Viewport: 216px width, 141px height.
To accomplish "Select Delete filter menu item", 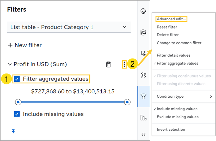I will click(x=167, y=35).
